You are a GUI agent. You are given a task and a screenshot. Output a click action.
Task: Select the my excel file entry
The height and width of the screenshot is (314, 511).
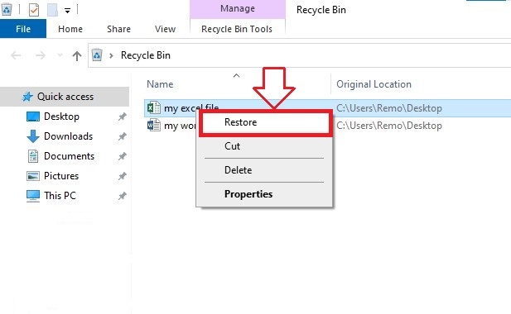(x=191, y=107)
